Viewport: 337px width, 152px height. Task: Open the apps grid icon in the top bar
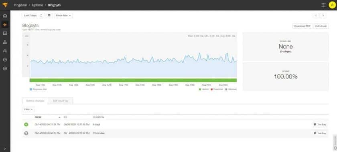click(x=323, y=5)
